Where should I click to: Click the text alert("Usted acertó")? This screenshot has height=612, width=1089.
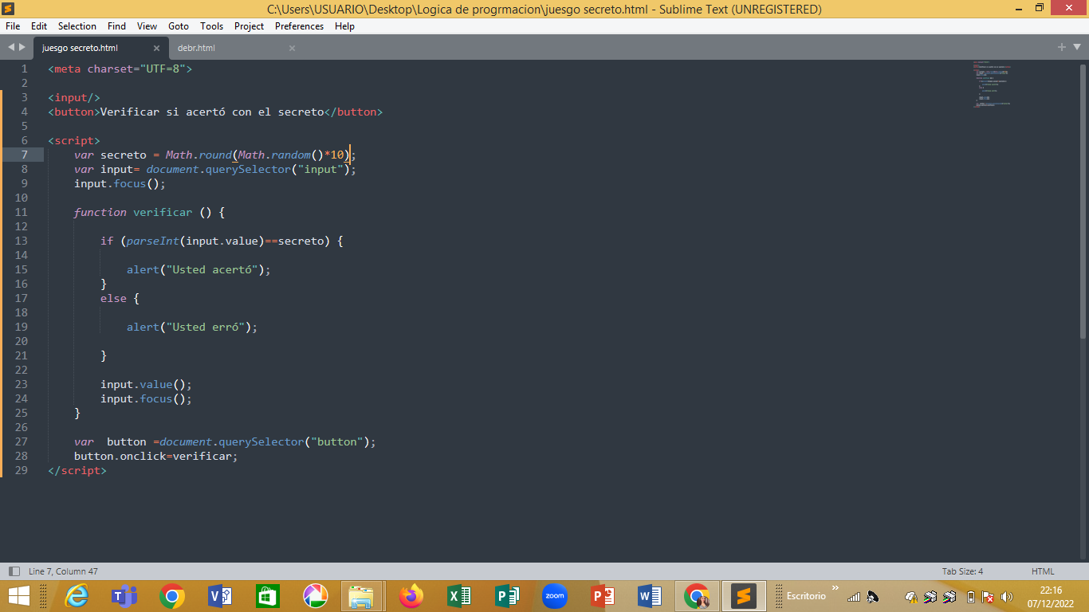click(195, 269)
